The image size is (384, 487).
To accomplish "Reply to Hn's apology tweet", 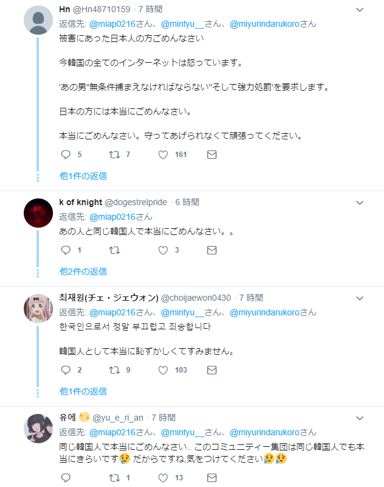I will point(66,155).
